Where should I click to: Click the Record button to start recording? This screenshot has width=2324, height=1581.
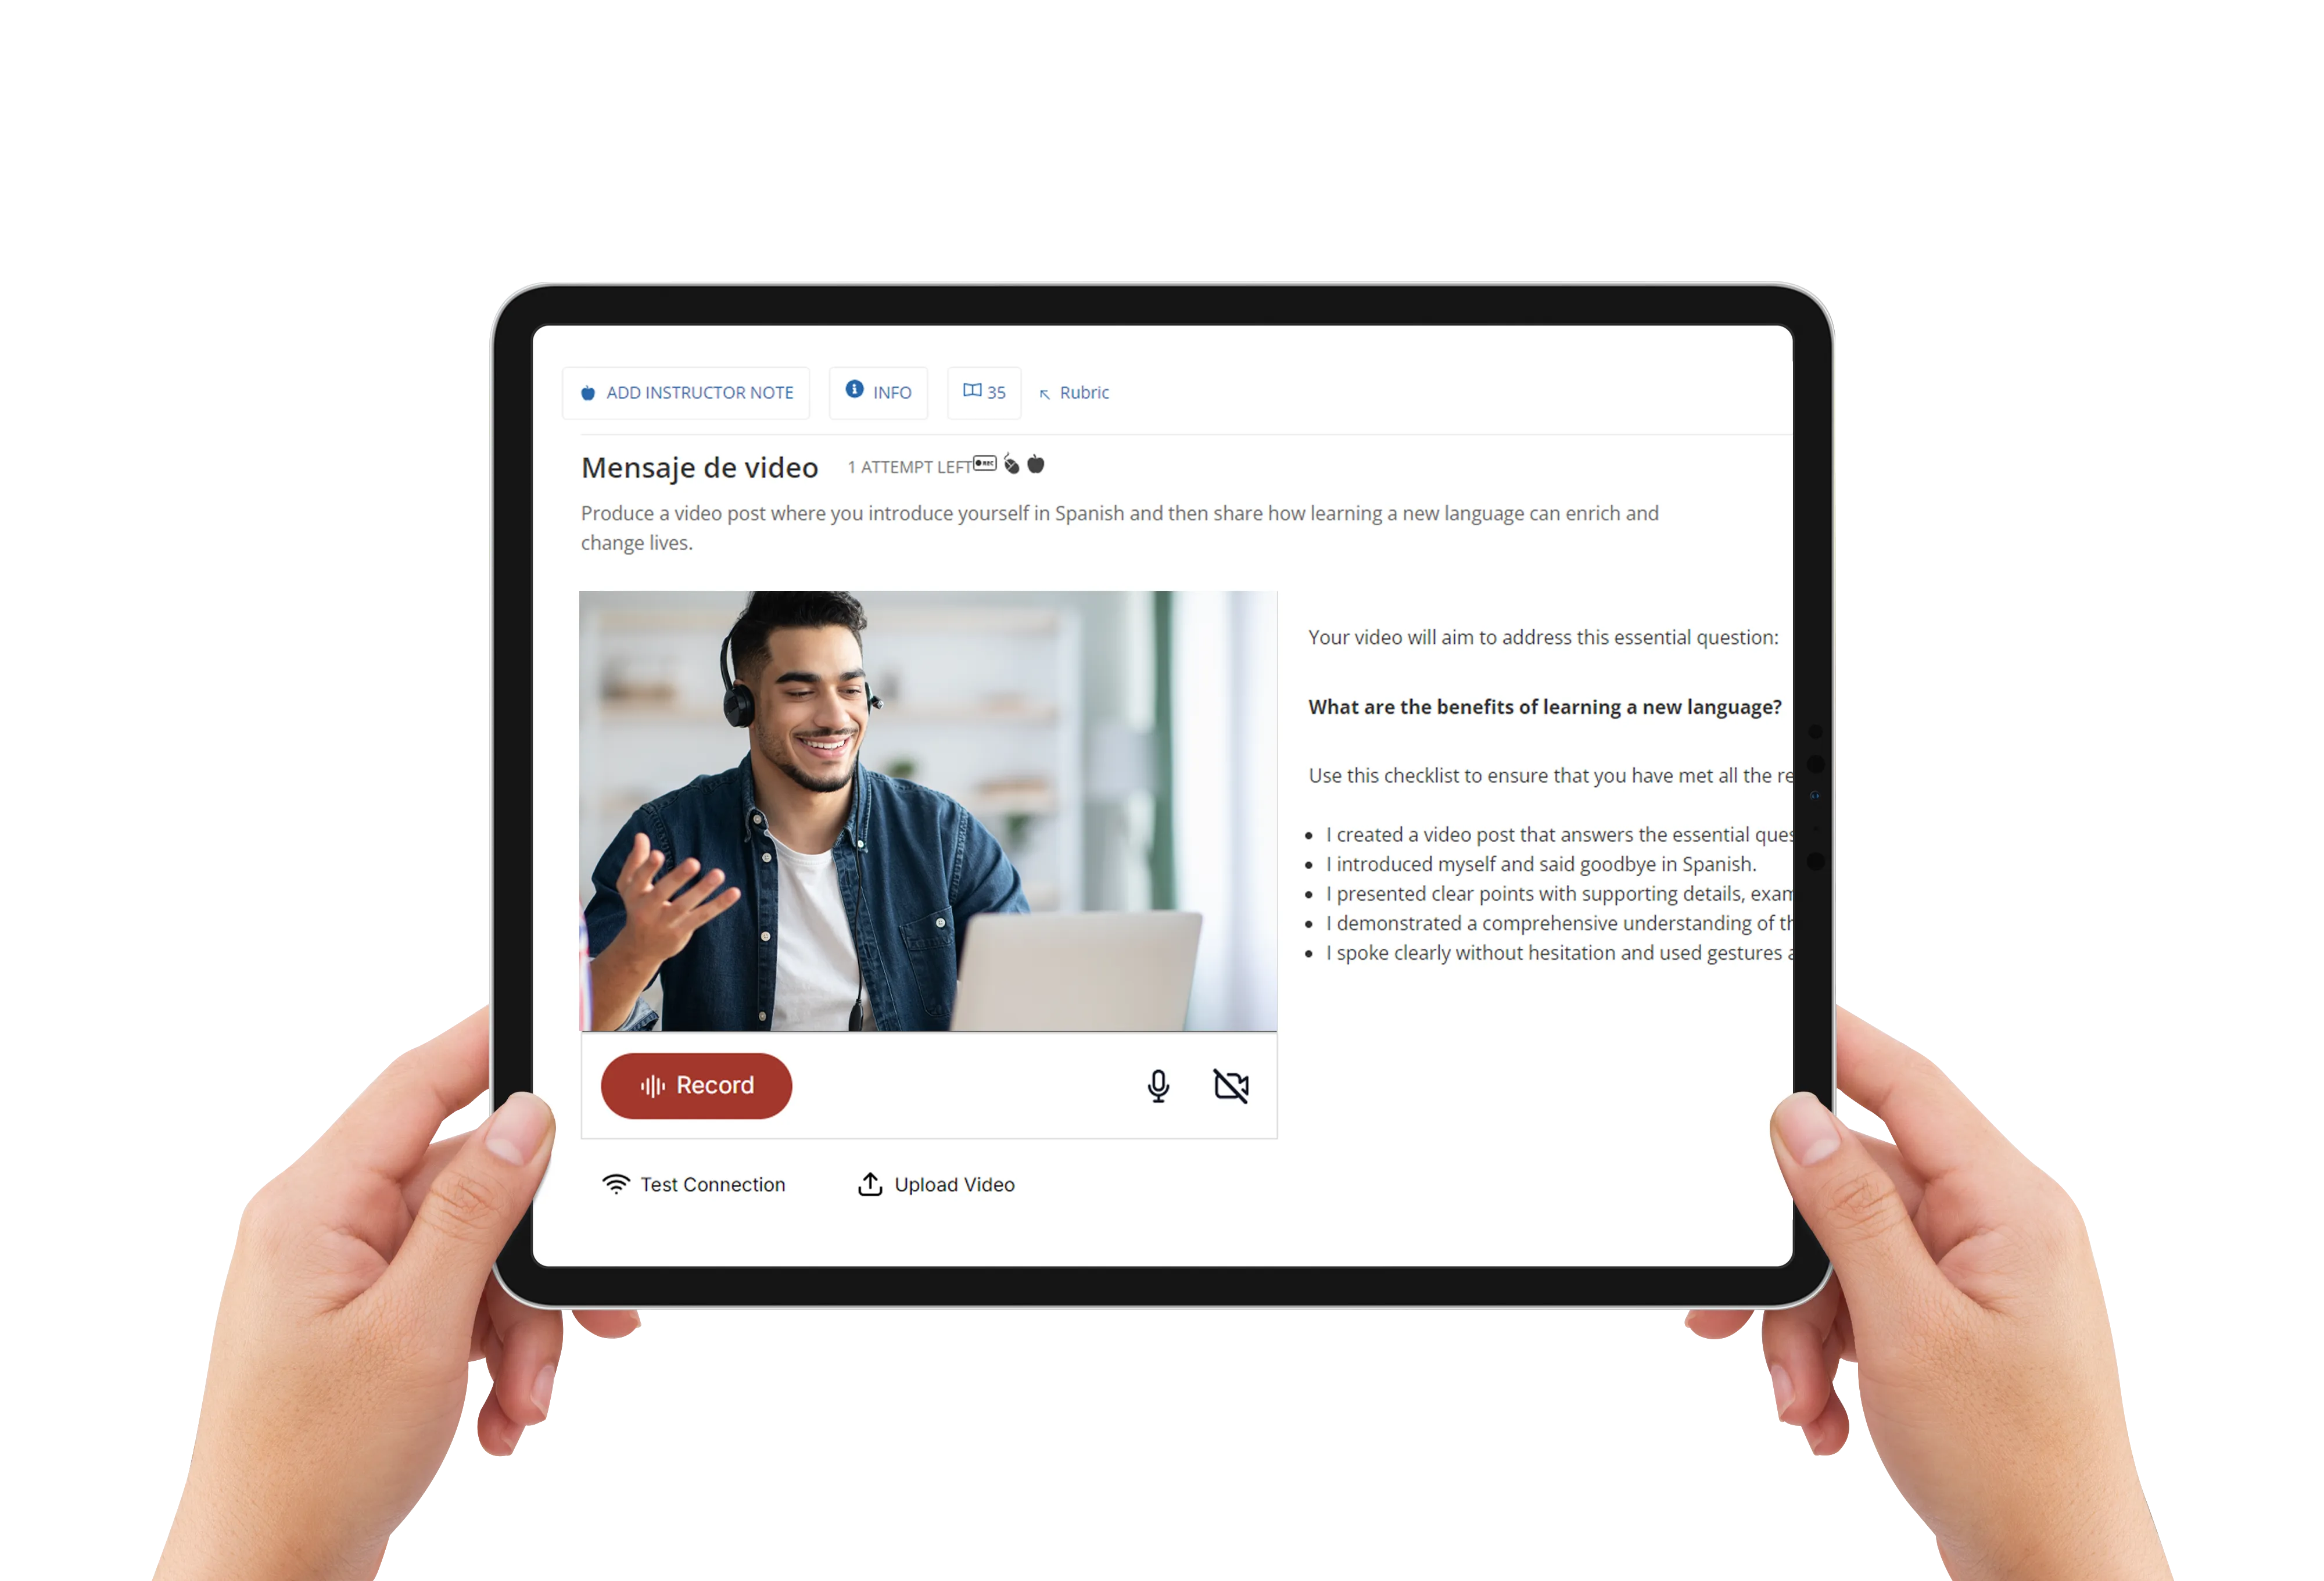pos(695,1084)
